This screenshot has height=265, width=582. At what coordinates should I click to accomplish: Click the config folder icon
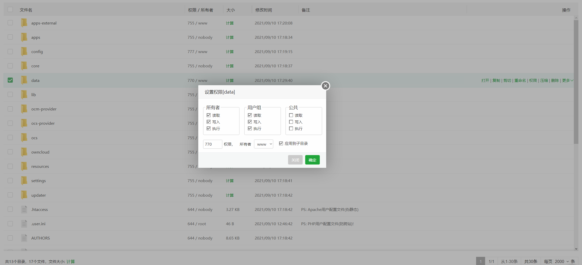[x=24, y=51]
